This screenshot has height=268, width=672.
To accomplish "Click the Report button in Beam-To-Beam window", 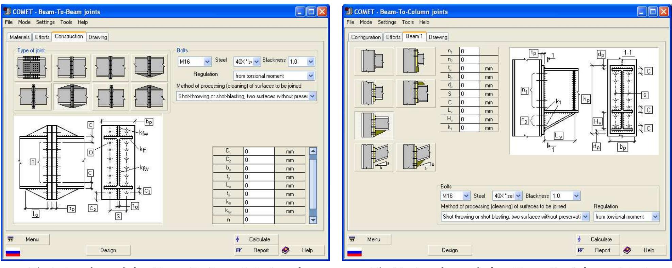I will (256, 250).
